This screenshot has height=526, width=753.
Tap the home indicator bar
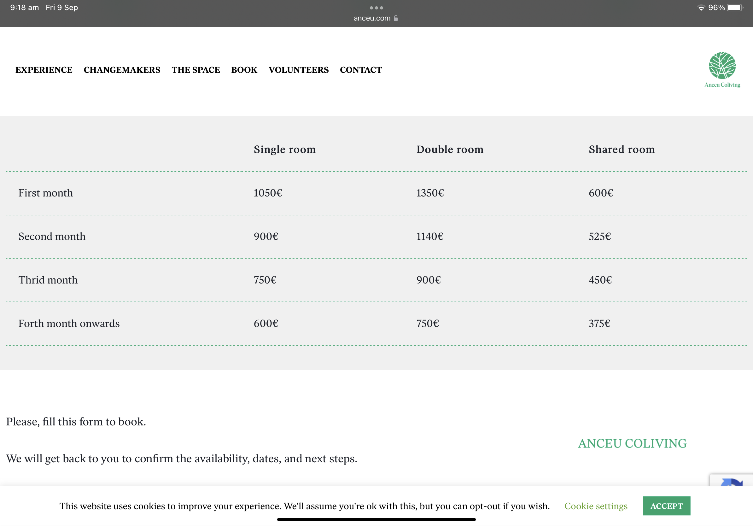[376, 519]
